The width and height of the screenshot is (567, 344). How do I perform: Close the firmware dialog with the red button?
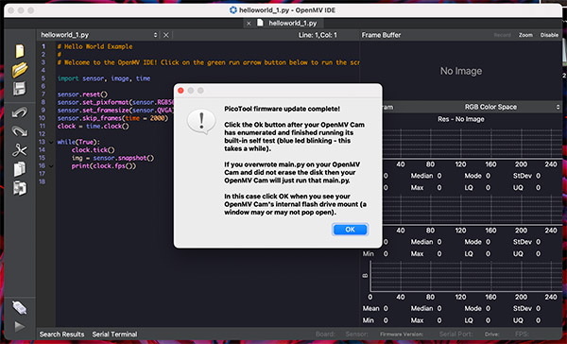180,91
